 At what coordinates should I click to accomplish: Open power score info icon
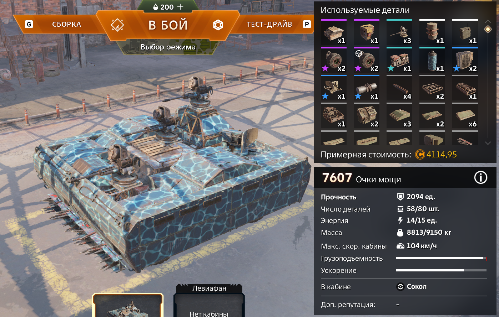tap(480, 177)
